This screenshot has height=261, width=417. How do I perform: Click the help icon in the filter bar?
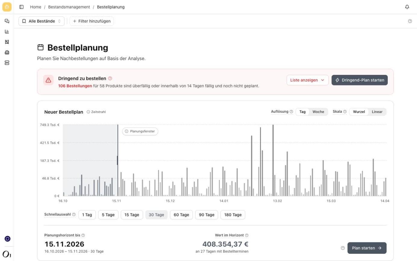click(x=410, y=21)
